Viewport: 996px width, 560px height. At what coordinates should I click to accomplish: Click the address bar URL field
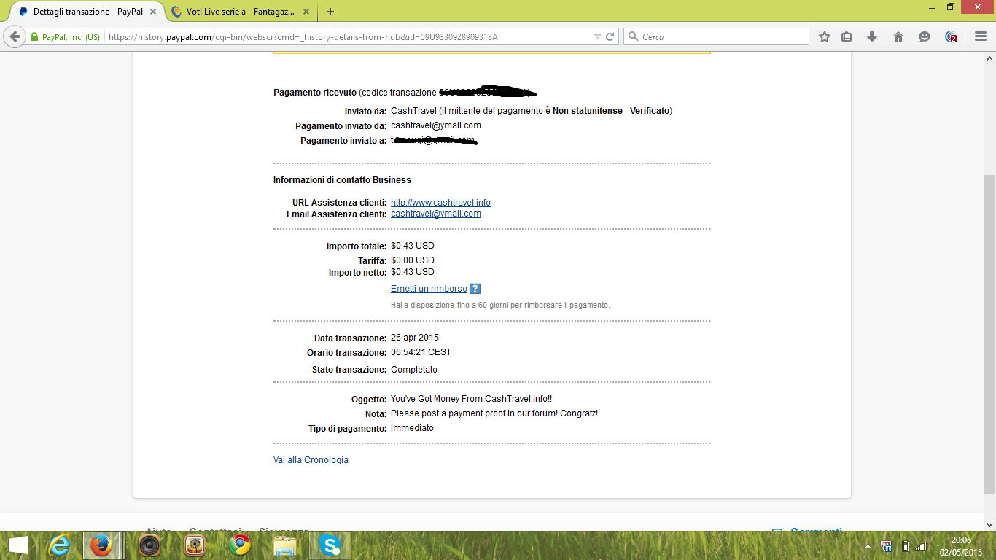coord(349,36)
